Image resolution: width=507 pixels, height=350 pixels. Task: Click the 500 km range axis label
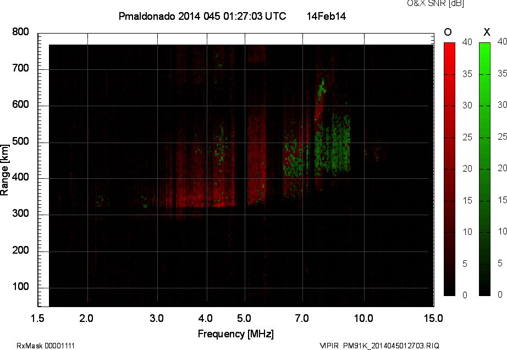(21, 141)
